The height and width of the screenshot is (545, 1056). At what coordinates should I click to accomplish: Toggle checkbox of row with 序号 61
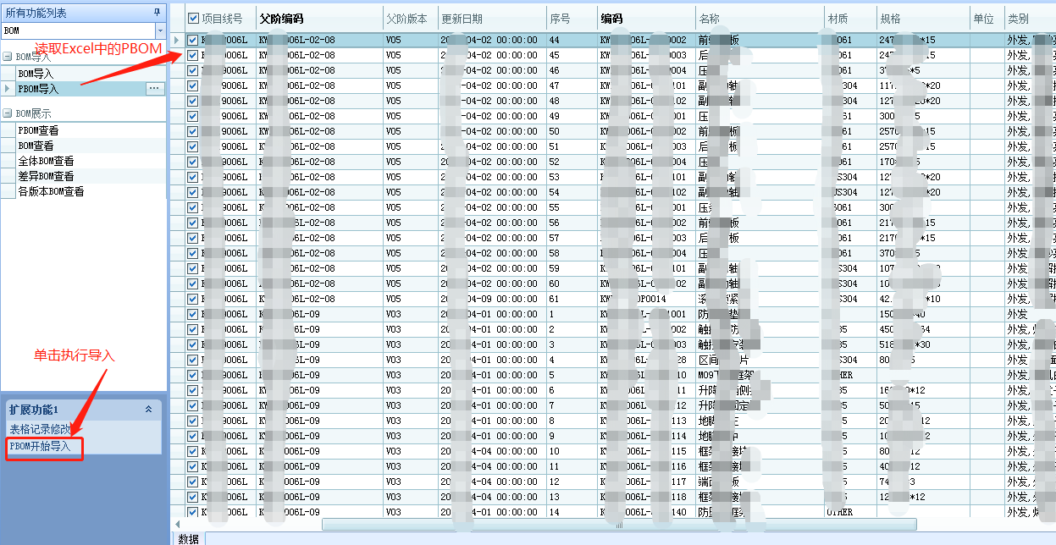(x=193, y=299)
